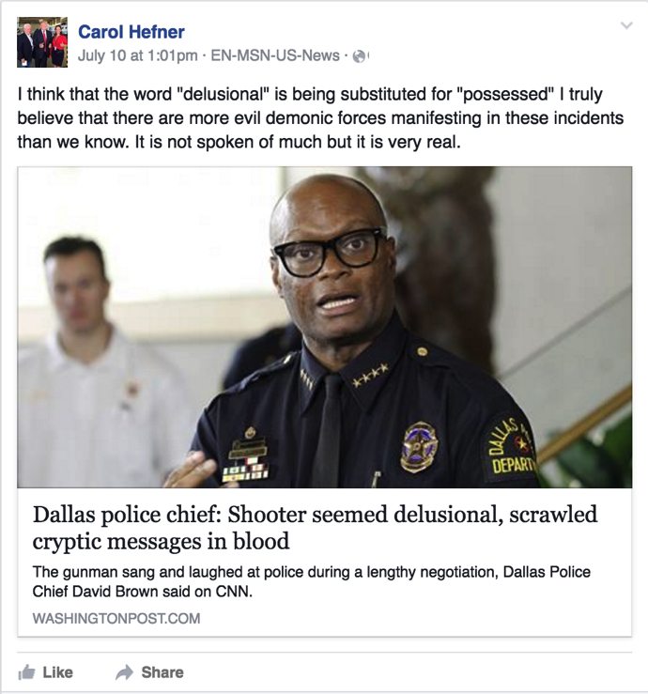This screenshot has width=648, height=694.
Task: Click the Share text label
Action: point(162,672)
